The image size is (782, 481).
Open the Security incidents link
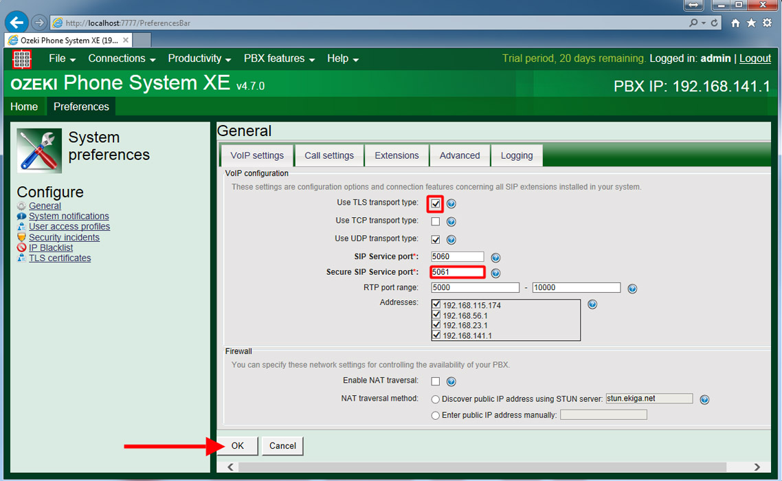(x=64, y=238)
